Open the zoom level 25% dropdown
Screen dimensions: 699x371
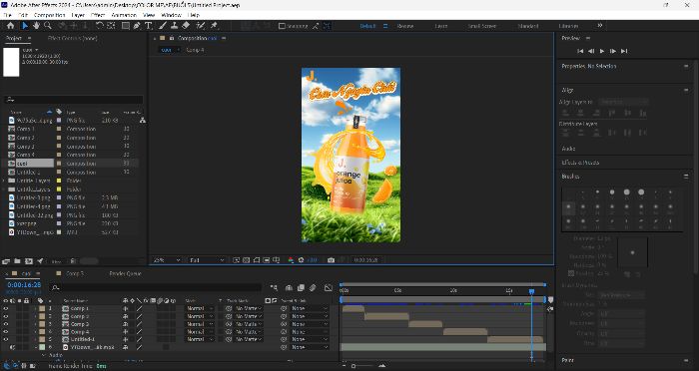tap(167, 260)
